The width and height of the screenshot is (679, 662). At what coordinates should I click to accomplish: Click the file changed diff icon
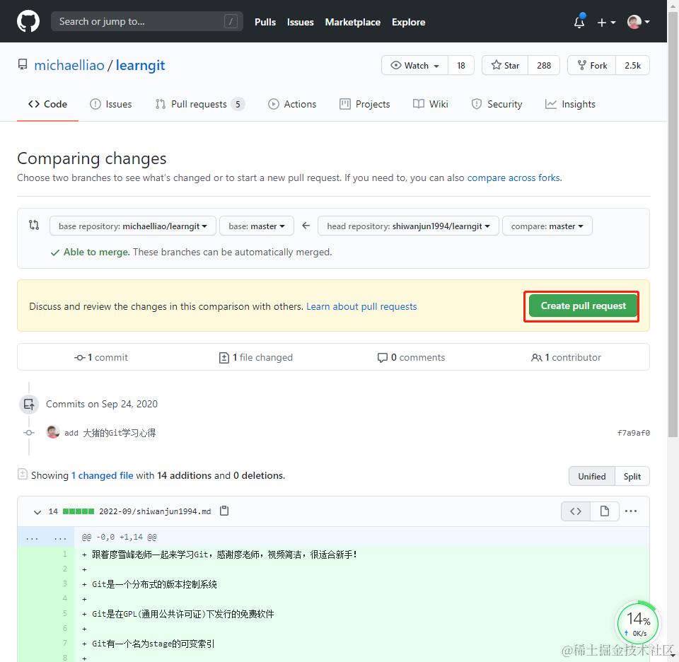(224, 358)
